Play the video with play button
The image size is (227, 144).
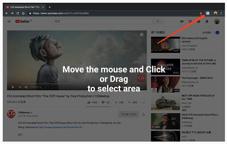(13, 87)
